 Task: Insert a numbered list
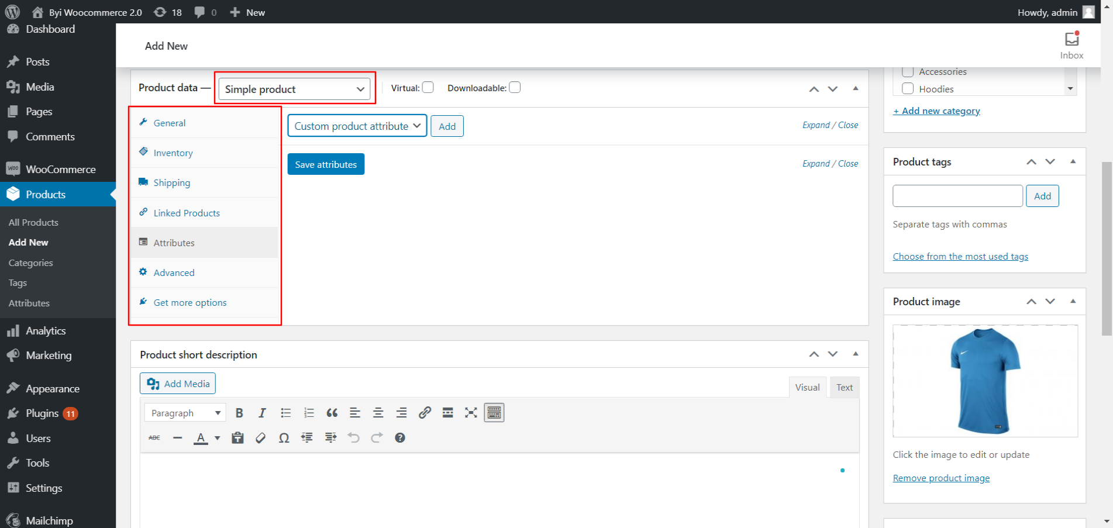(x=309, y=412)
